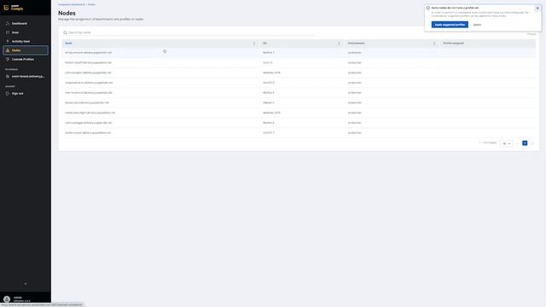Go to next page arrow
Image resolution: width=546 pixels, height=307 pixels.
(x=532, y=143)
